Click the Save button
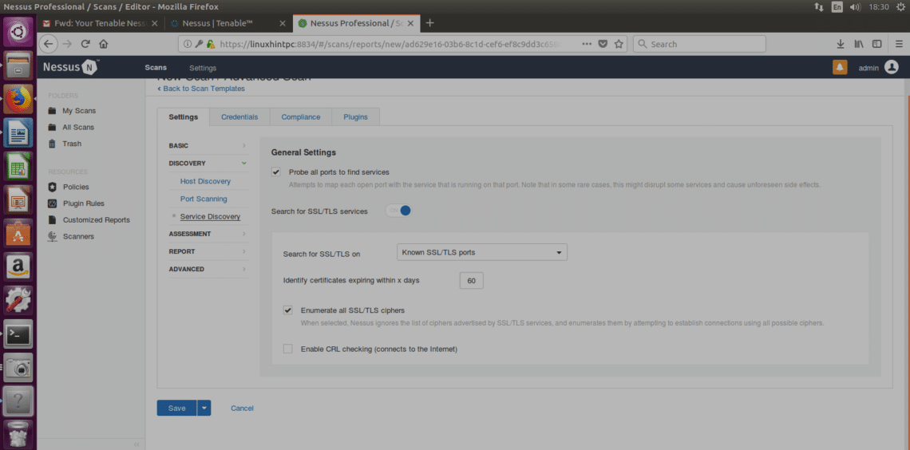The image size is (910, 450). point(177,409)
